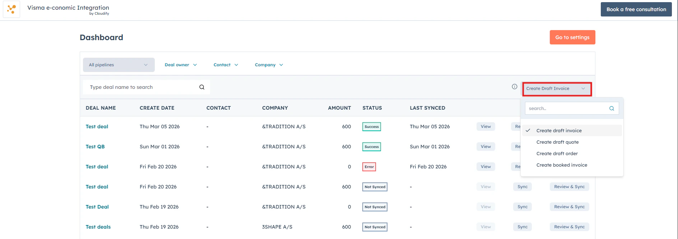Select Create draft quote option

click(572, 142)
